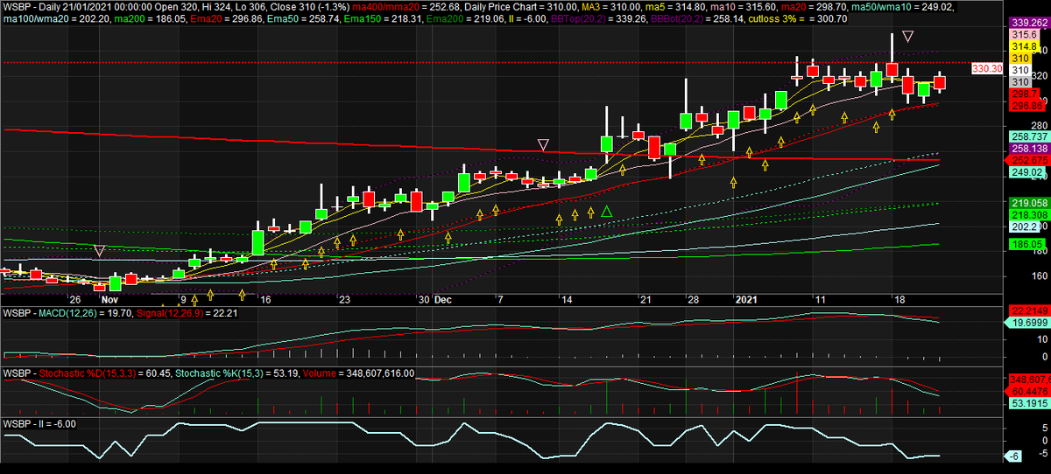Image resolution: width=1051 pixels, height=474 pixels.
Task: Click the -6 II value tag
Action: [1012, 457]
